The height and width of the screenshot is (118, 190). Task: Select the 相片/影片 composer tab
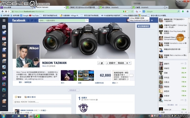click(30, 97)
